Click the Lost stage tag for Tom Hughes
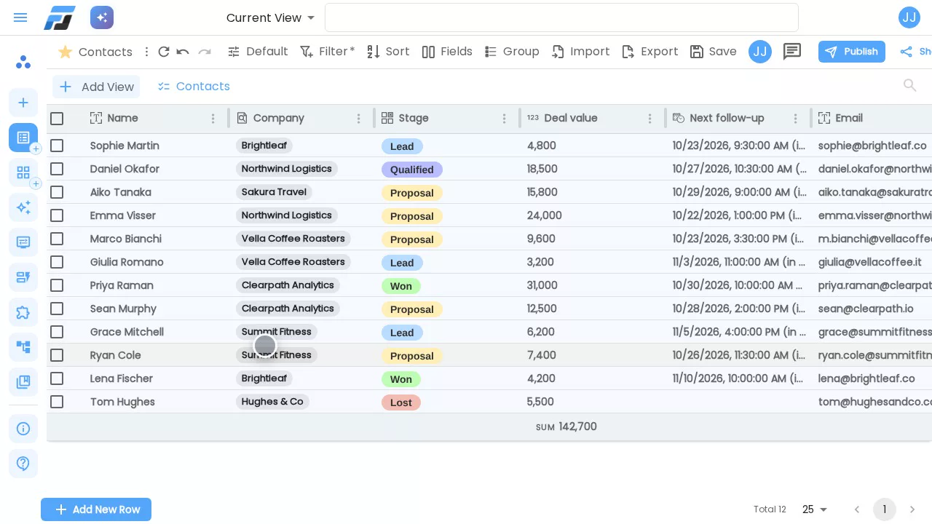Image resolution: width=932 pixels, height=524 pixels. pyautogui.click(x=401, y=402)
